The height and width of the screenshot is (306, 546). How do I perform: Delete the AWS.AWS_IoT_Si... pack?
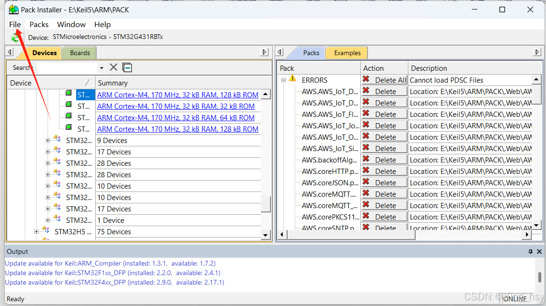(385, 148)
